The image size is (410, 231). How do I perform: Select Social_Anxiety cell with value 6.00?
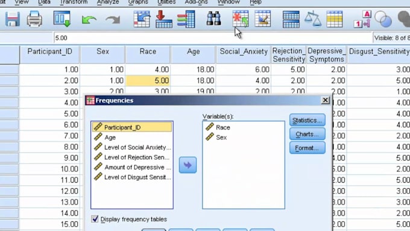pyautogui.click(x=244, y=69)
